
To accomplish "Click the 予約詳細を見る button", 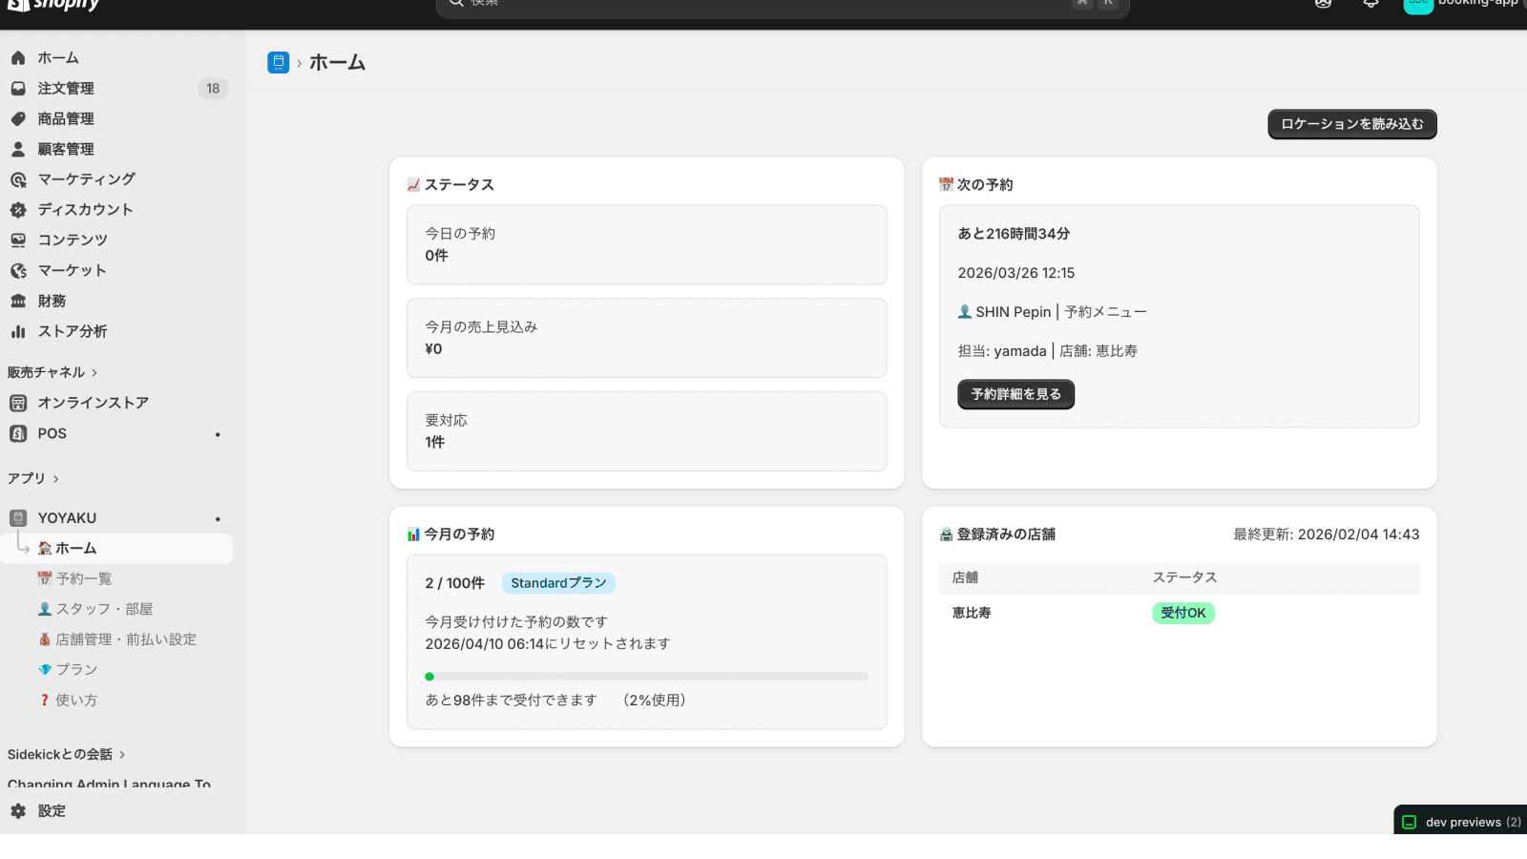I will click(x=1015, y=394).
